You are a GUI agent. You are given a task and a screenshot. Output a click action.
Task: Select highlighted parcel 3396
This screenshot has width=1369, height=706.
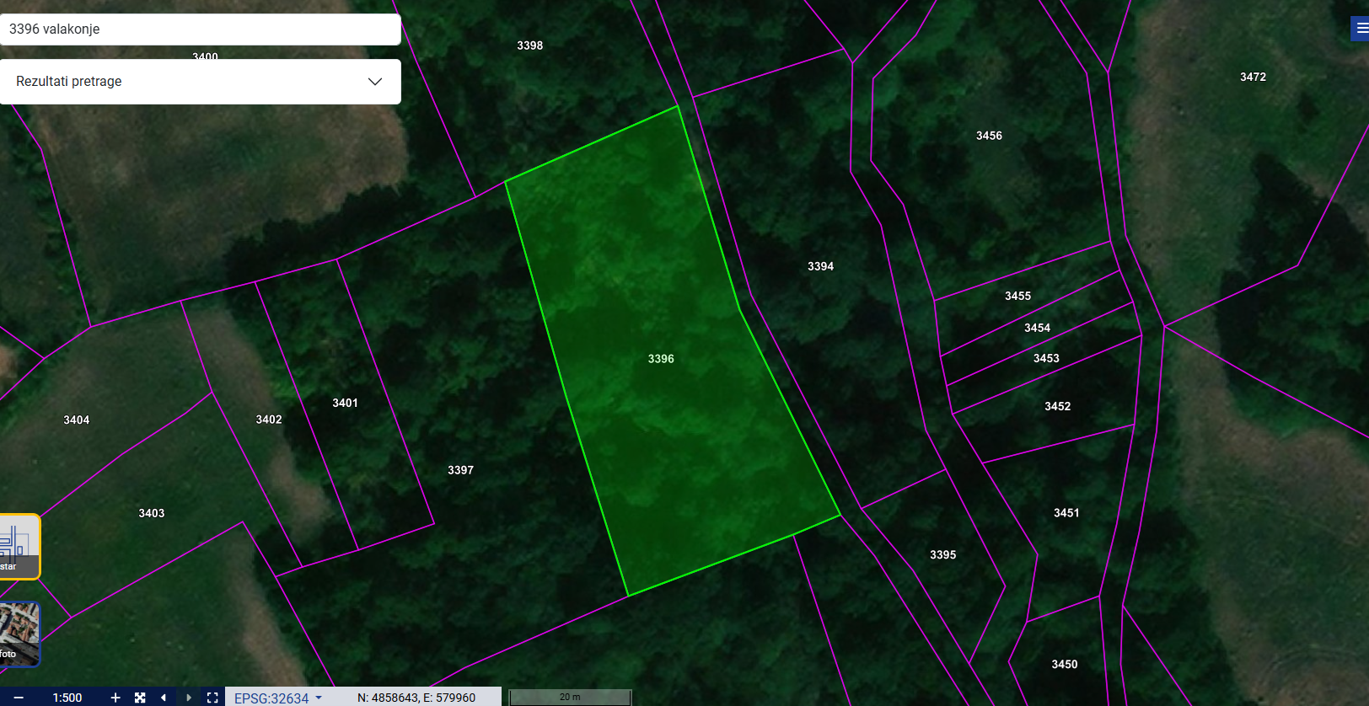(661, 359)
